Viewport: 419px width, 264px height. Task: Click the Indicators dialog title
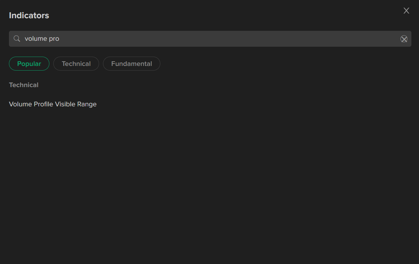(x=29, y=15)
